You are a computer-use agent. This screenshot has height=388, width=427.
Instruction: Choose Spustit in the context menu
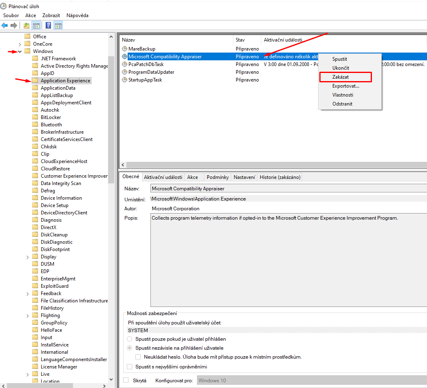350,59
